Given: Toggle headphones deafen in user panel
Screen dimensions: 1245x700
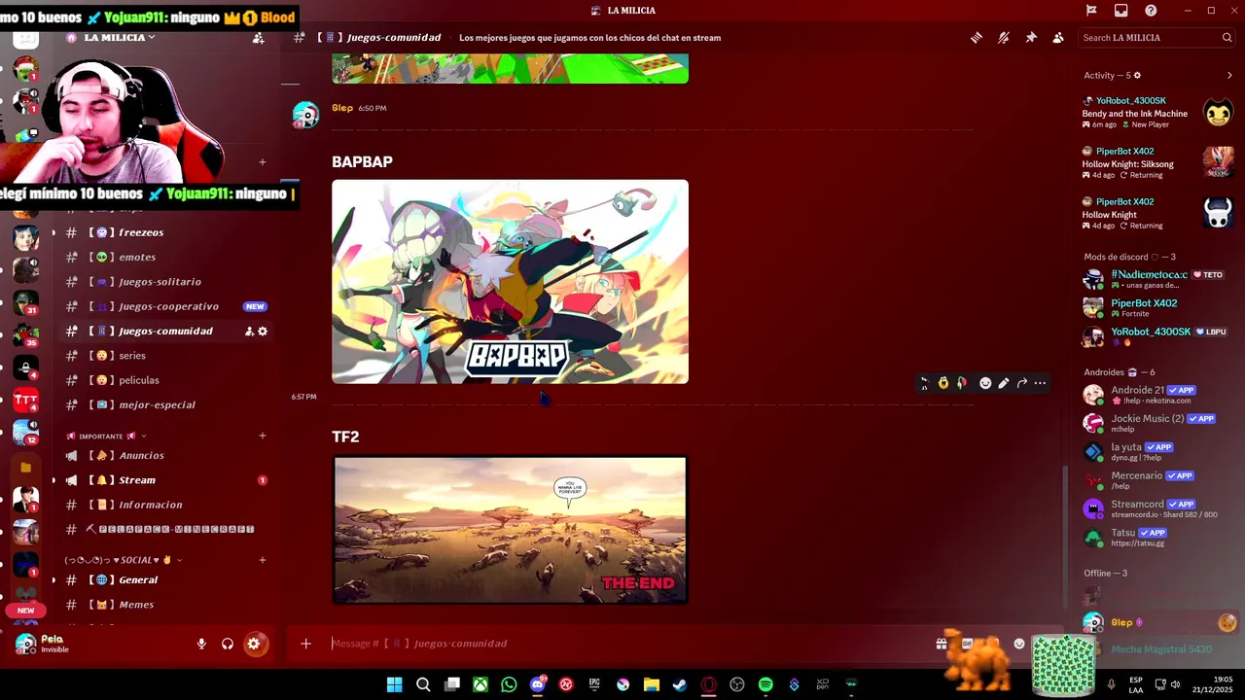Looking at the screenshot, I should (228, 644).
